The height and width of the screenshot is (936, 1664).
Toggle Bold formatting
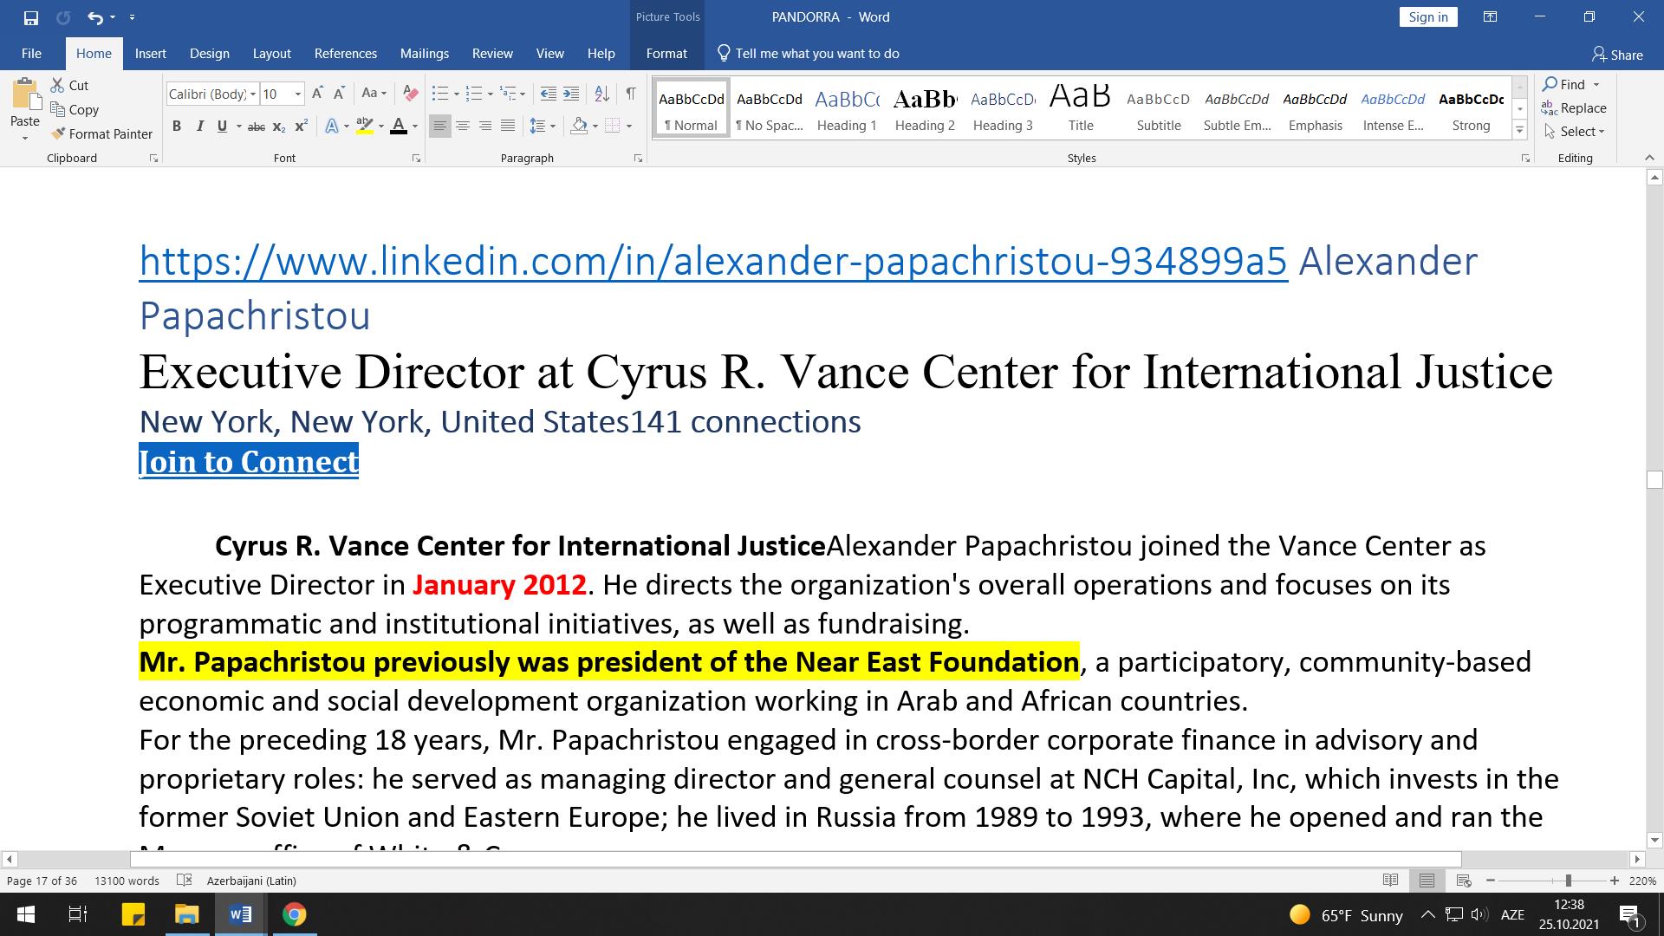point(177,127)
